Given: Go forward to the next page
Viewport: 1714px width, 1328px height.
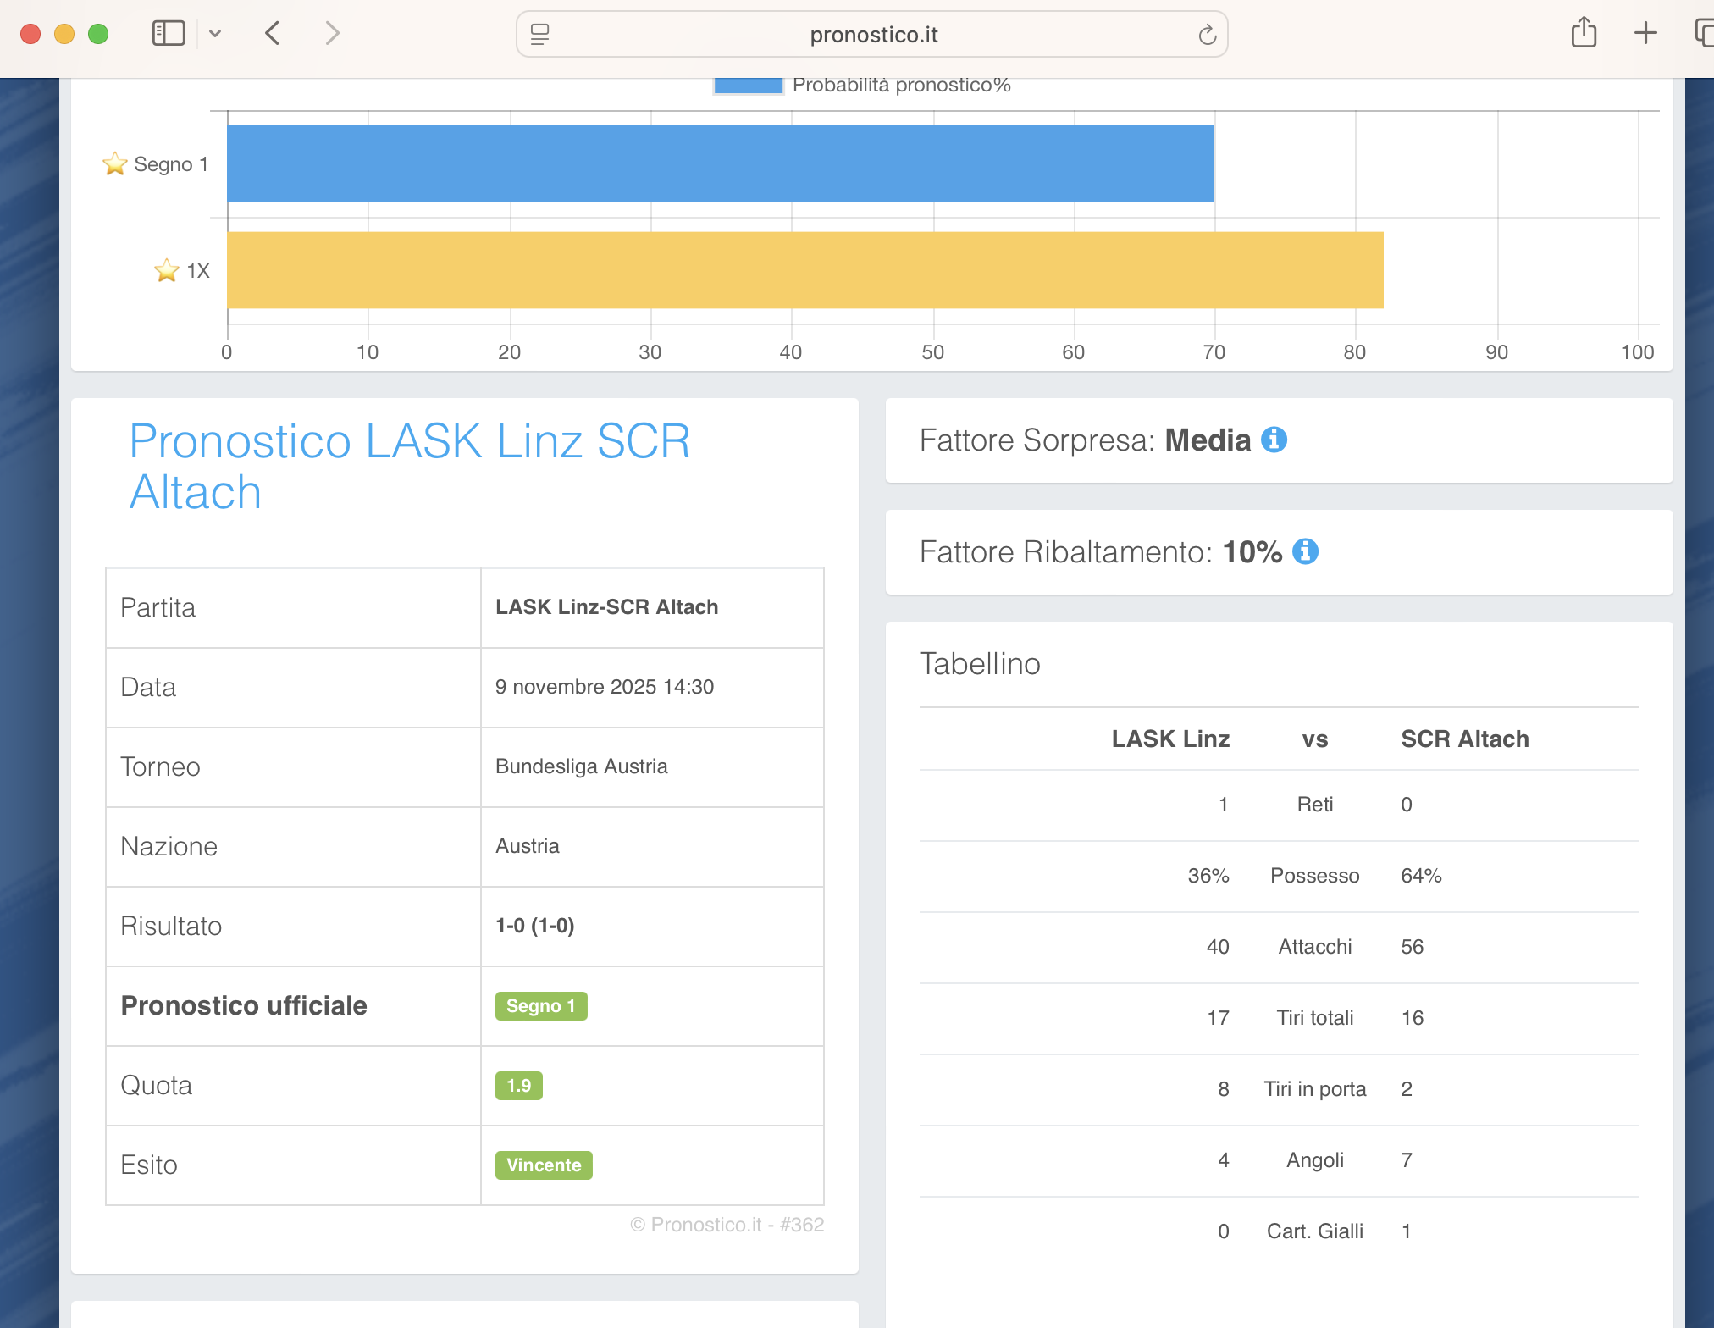Looking at the screenshot, I should point(332,34).
